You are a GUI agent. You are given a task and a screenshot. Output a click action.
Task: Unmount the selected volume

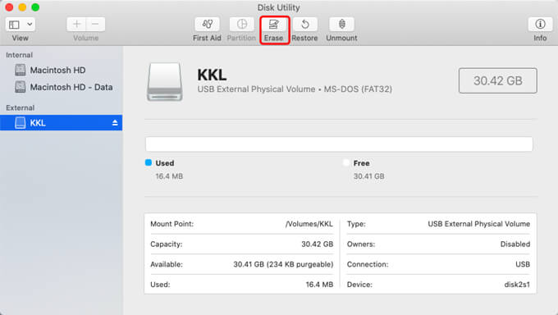pyautogui.click(x=341, y=25)
